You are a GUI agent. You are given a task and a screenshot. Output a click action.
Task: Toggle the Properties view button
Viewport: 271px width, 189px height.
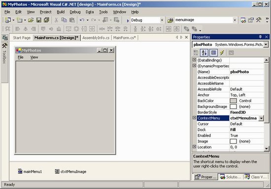point(213,53)
